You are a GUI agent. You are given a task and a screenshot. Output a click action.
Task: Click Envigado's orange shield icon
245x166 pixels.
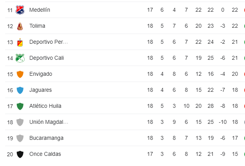(20, 74)
